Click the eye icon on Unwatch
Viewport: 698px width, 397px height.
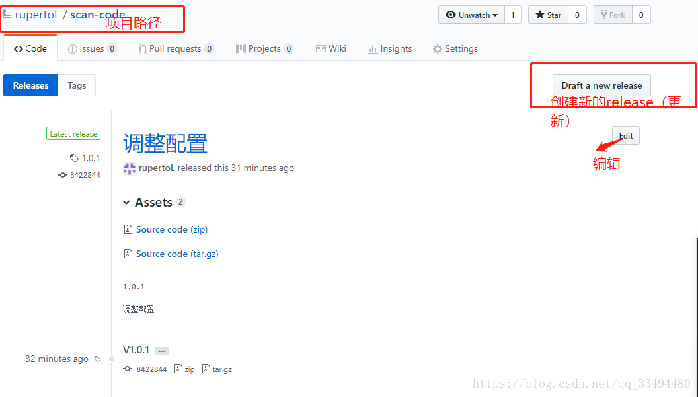point(451,15)
